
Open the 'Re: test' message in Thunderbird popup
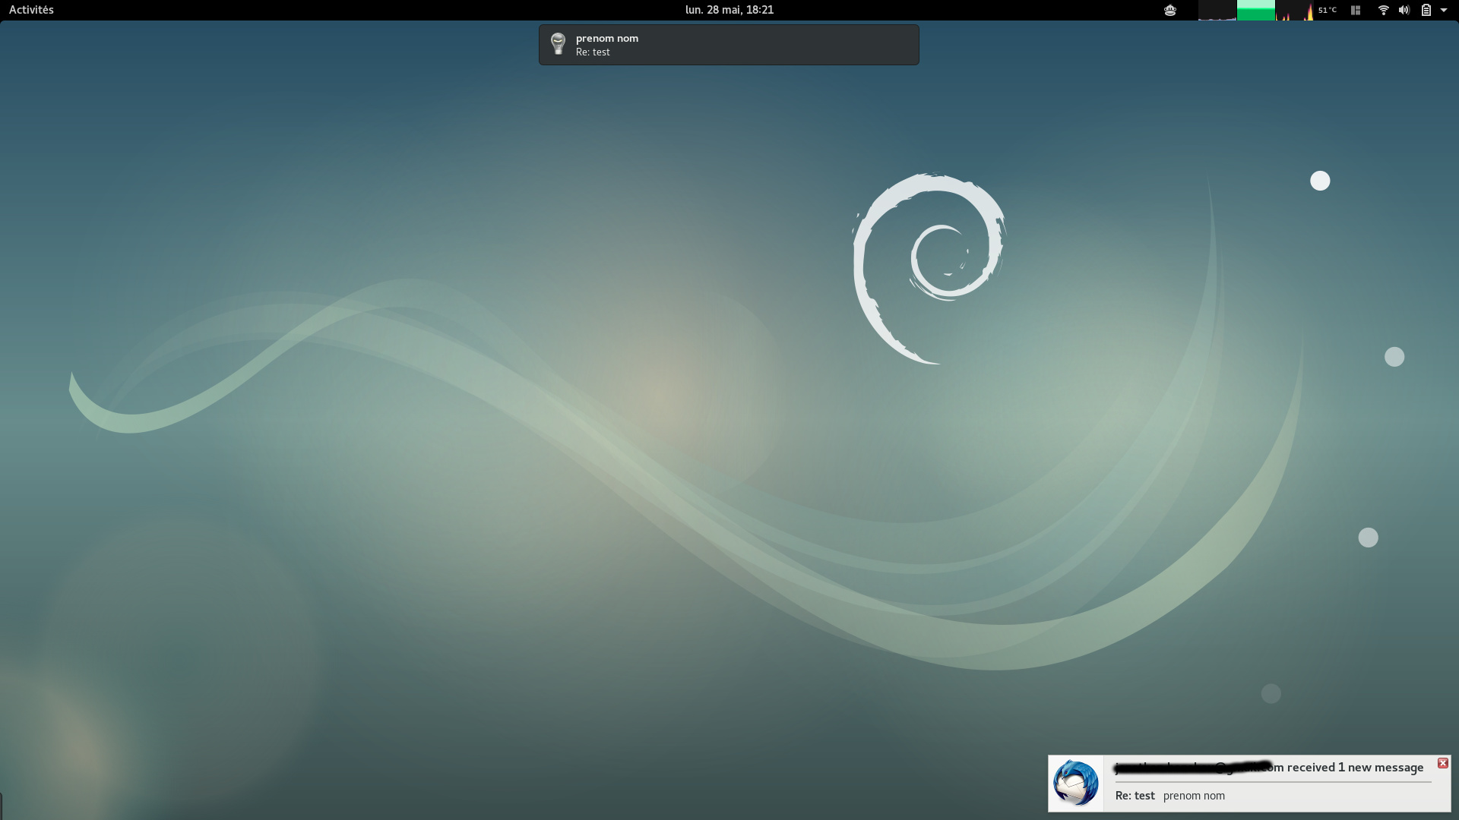click(x=1135, y=796)
